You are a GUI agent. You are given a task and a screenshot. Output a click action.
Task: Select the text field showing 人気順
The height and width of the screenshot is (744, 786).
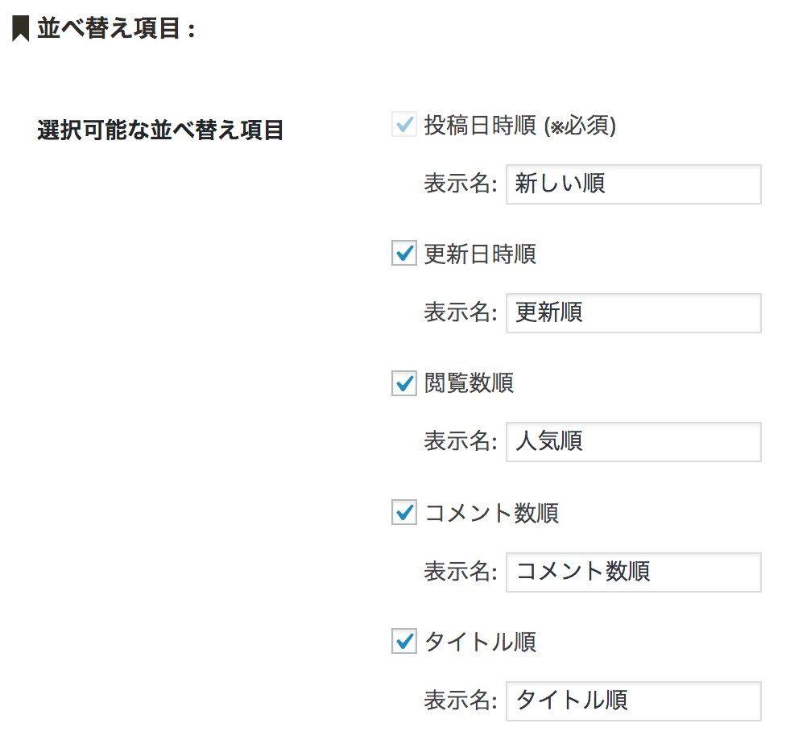633,442
